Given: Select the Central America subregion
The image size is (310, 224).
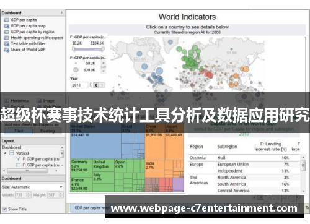Looking at the screenshot, I should (233, 191).
